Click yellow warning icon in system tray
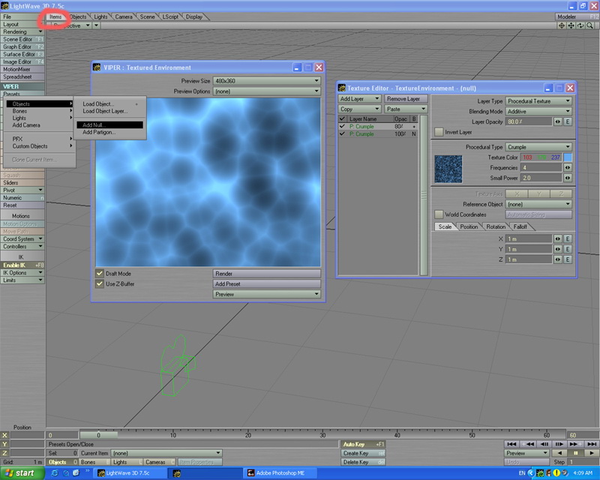Screen dimensions: 600x480 [557, 473]
